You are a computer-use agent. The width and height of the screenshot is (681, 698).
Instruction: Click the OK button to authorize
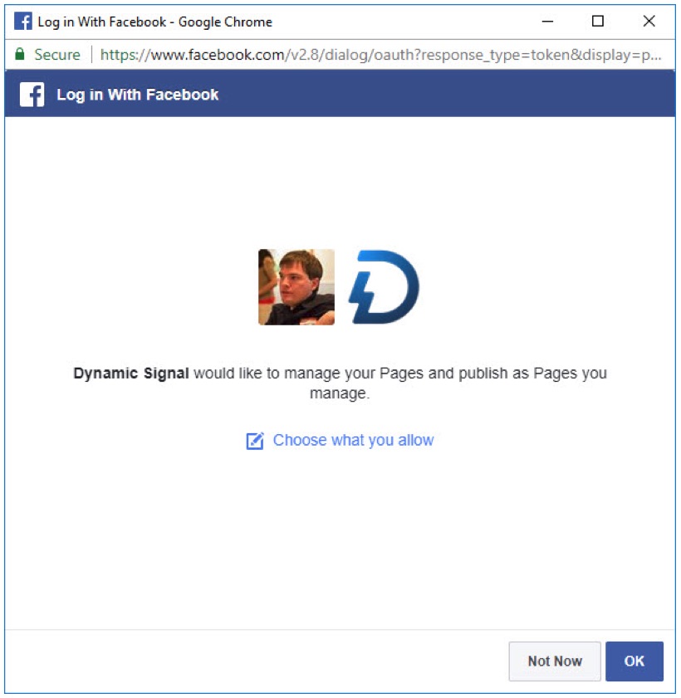point(634,661)
